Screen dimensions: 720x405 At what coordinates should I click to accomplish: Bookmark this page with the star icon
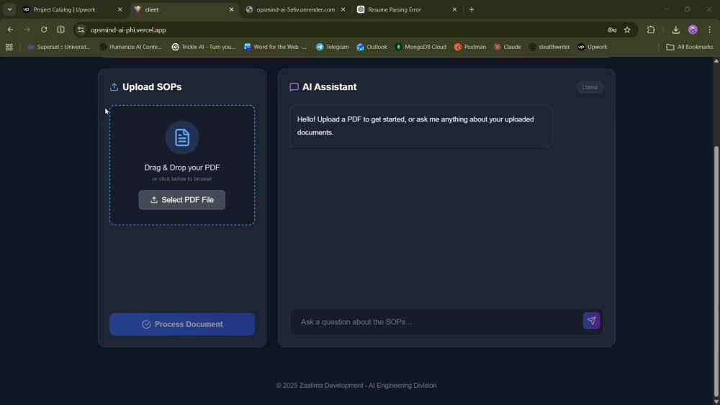(x=627, y=29)
